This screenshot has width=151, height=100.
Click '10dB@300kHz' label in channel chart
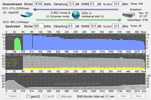[26, 75]
